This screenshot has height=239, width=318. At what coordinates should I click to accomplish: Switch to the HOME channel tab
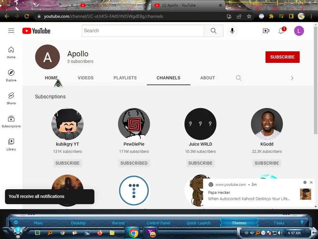(51, 78)
